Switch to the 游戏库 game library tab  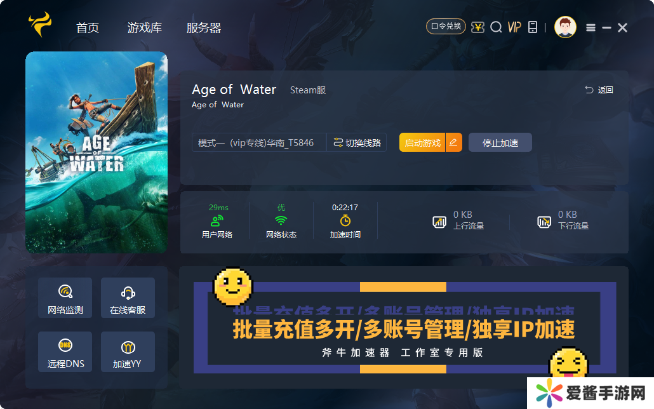click(x=145, y=28)
